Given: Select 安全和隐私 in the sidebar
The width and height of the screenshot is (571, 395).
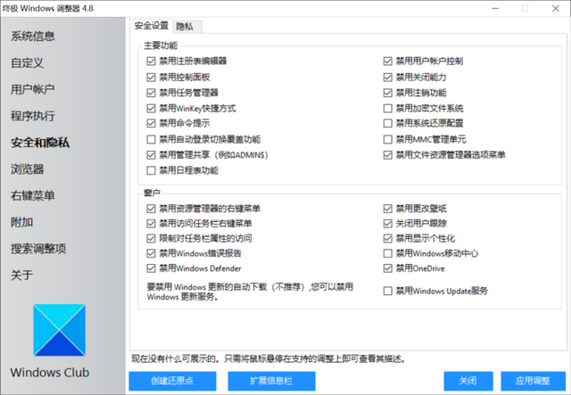Looking at the screenshot, I should (x=40, y=143).
